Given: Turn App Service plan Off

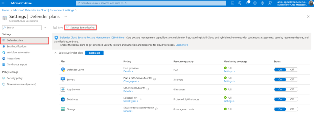Looking at the screenshot, I should click(292, 89).
